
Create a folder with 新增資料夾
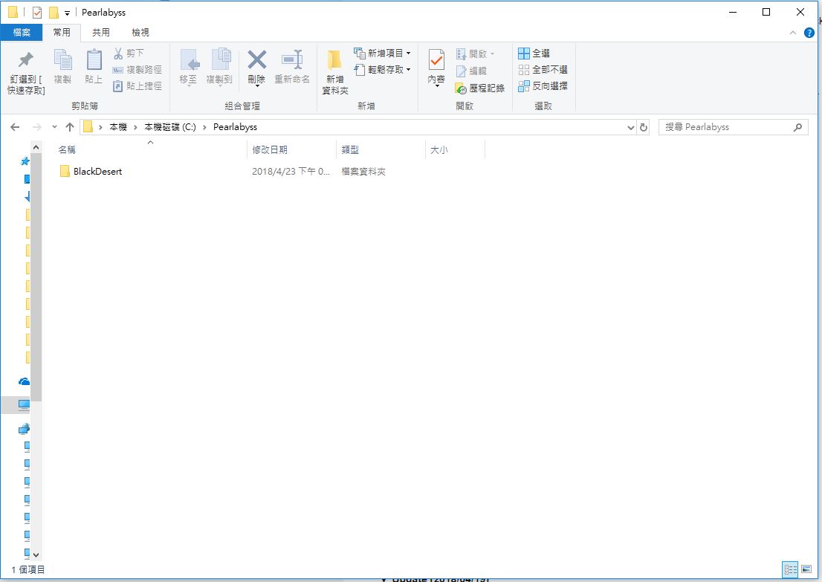coord(335,72)
